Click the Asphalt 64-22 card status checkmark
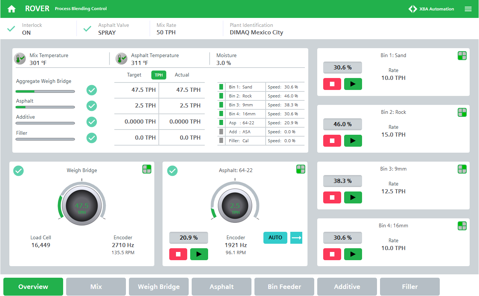Screen dimensions: 479x296 tap(172, 171)
